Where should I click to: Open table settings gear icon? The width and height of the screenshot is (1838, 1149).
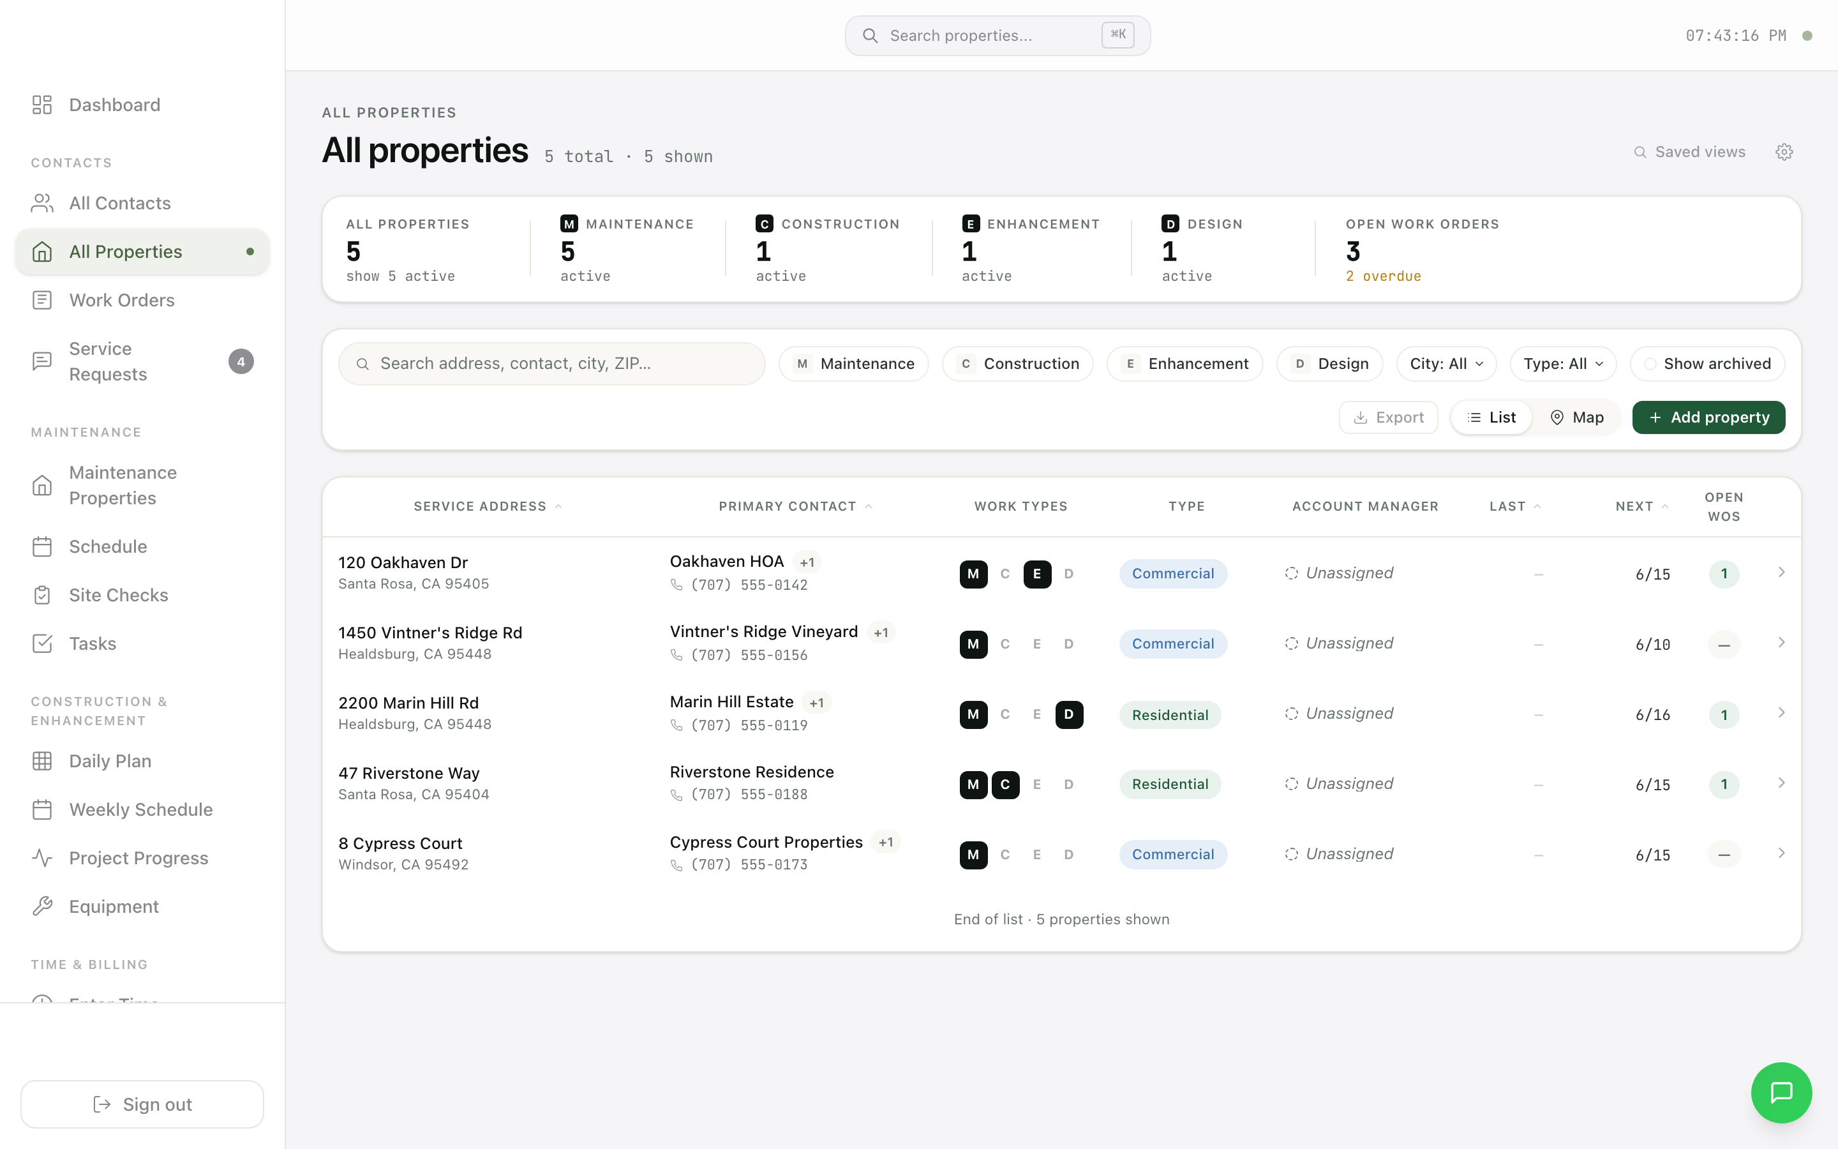coord(1784,152)
